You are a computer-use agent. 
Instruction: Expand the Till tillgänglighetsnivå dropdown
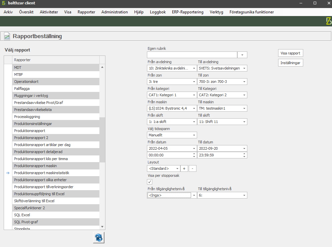244,195
